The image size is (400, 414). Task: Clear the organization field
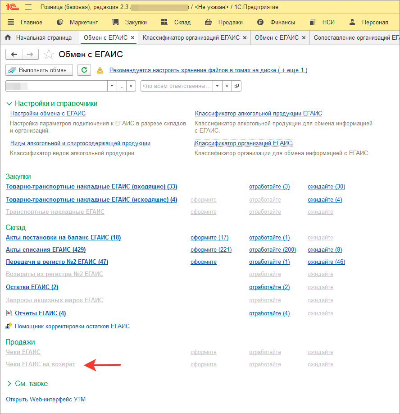coord(131,86)
